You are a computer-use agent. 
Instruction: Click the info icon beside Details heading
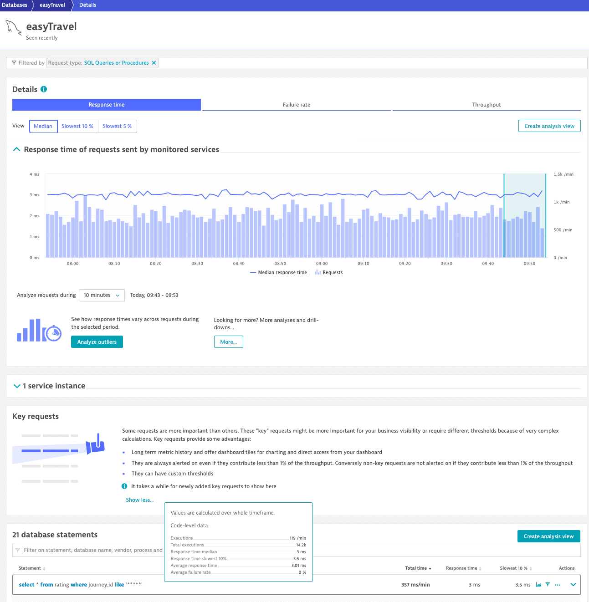coord(44,89)
